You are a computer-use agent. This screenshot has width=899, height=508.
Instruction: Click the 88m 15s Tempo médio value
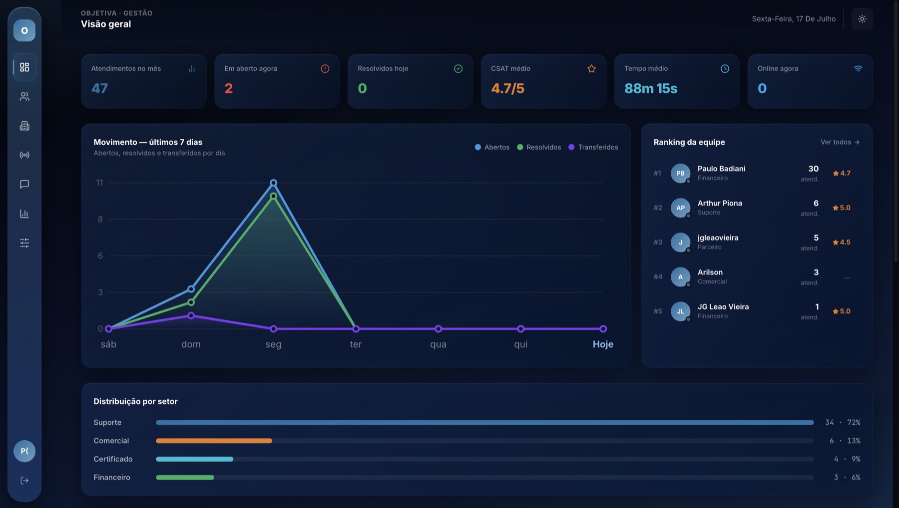tap(651, 88)
